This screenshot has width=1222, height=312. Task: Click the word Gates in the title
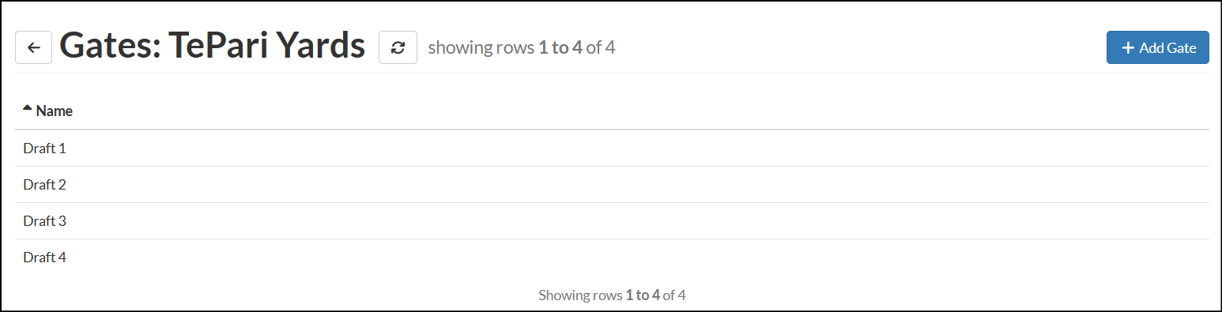coord(111,47)
